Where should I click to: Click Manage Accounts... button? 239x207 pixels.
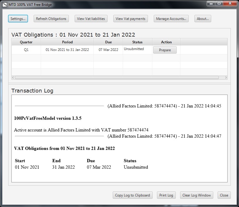tap(171, 18)
